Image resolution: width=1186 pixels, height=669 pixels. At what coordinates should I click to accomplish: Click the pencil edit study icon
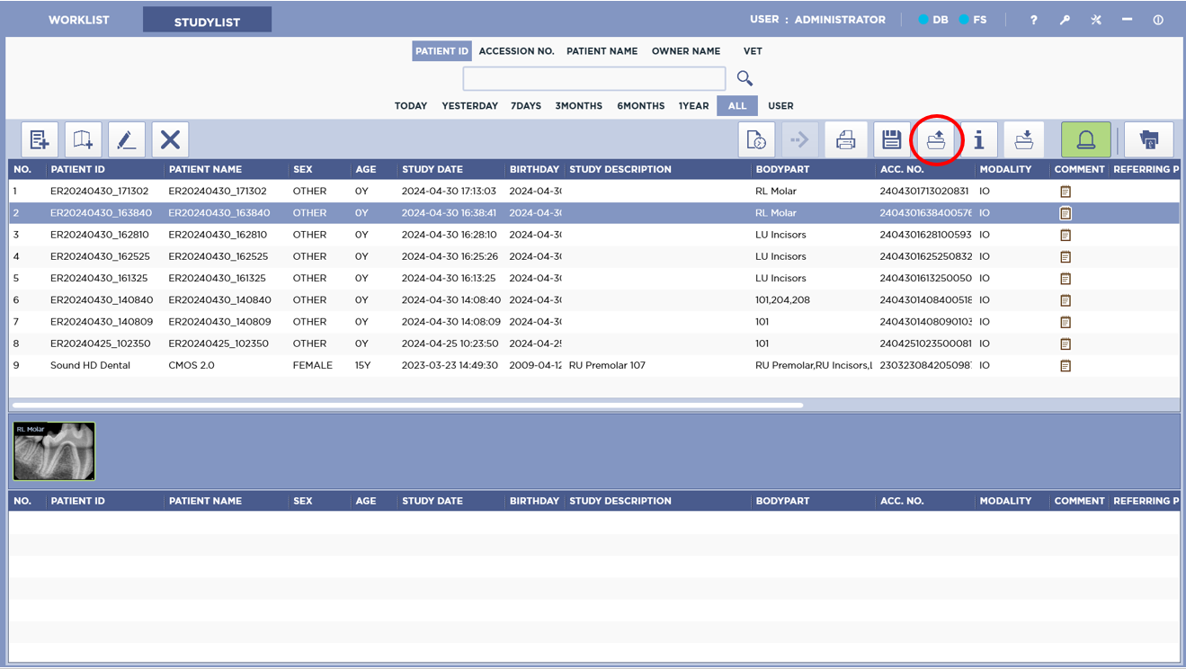click(x=126, y=139)
